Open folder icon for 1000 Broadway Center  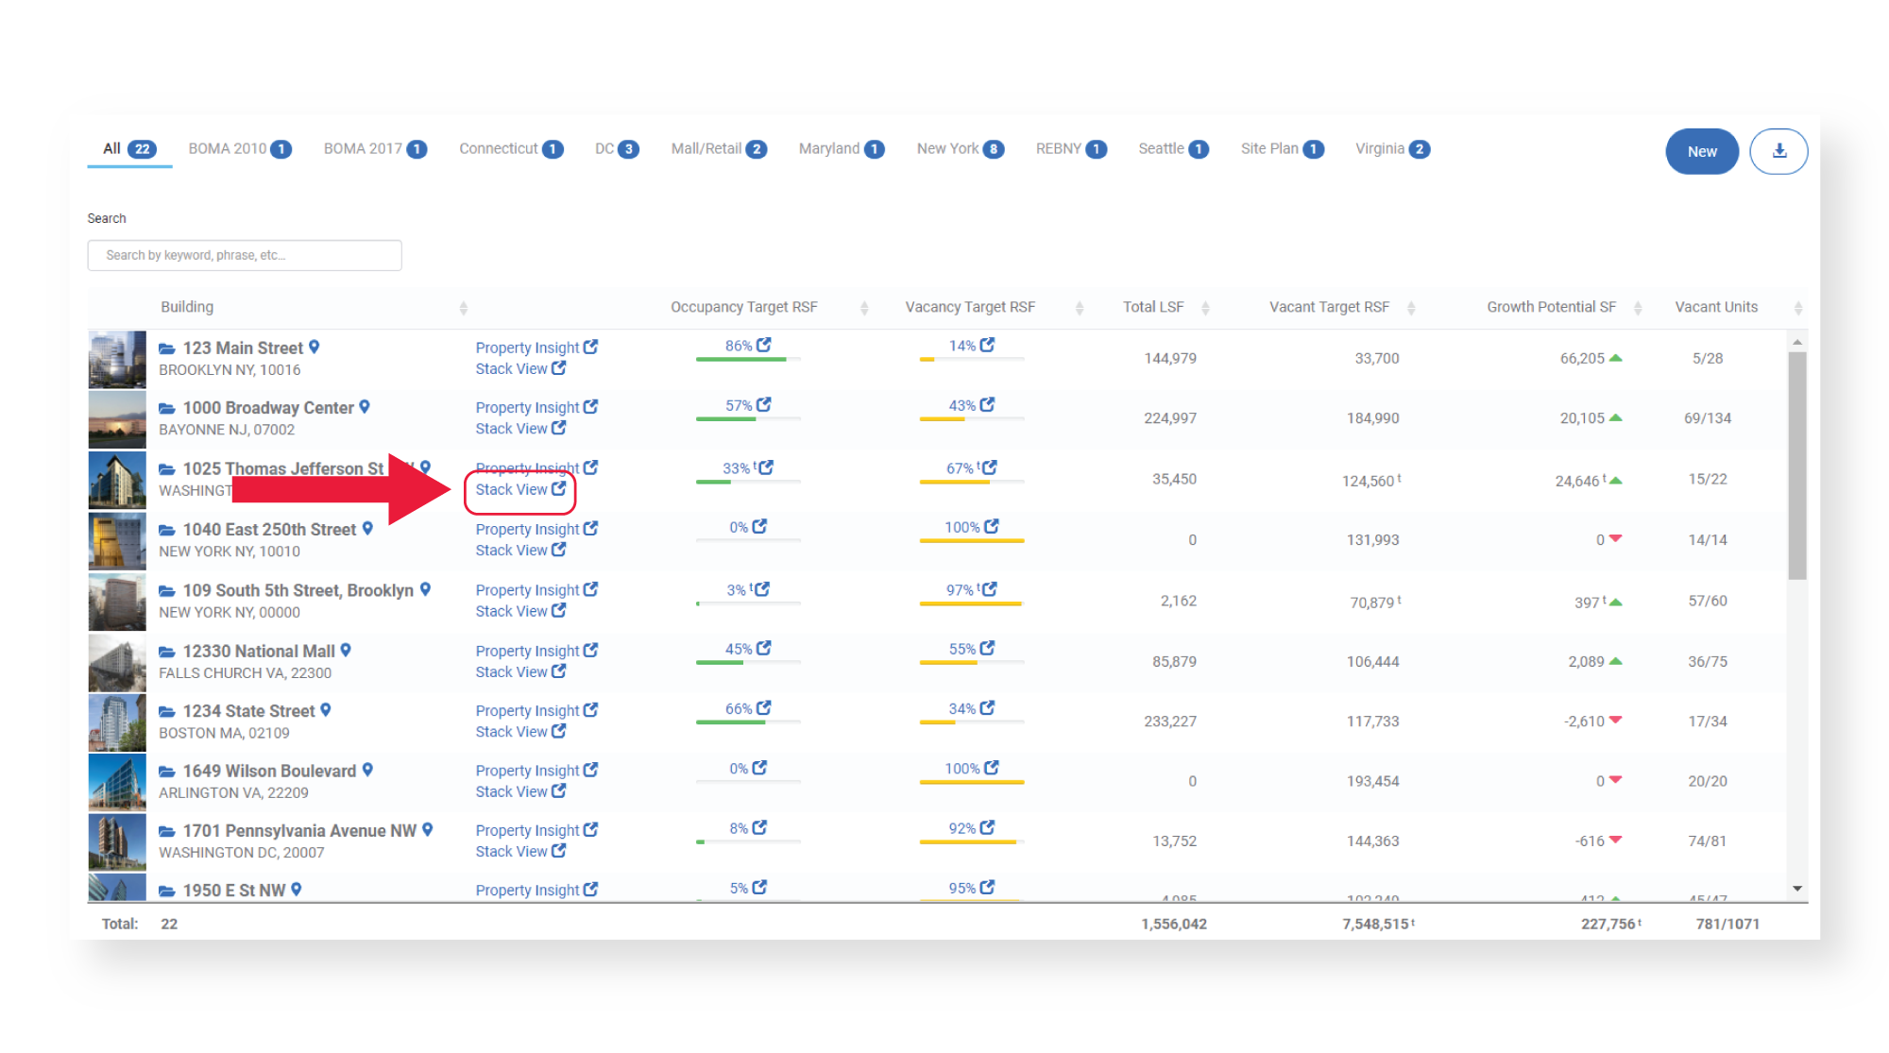(x=167, y=408)
